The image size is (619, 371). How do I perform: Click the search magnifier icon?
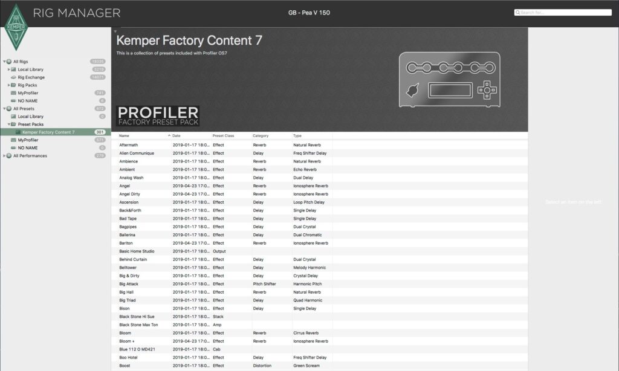[517, 13]
